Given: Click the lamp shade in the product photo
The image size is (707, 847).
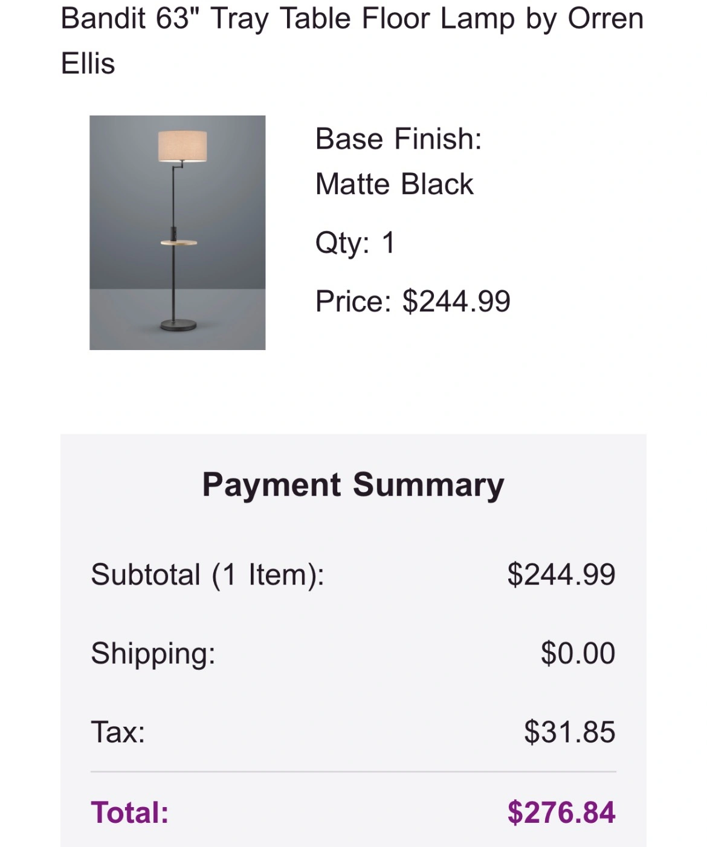Looking at the screenshot, I should click(x=182, y=146).
